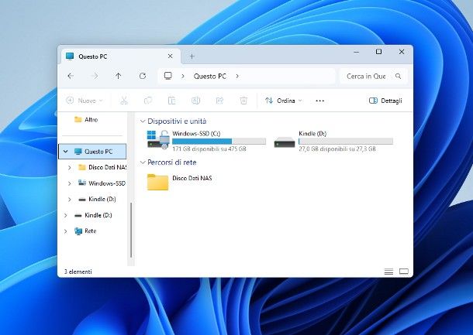Click the Cut scissors icon
Viewport: 473px width, 335px height.
pos(124,101)
